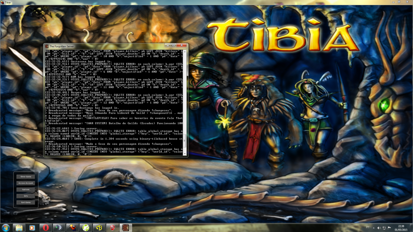Viewport: 413px width, 232px height.
Task: Click the dark alien-head taskbar icon
Action: point(59,228)
